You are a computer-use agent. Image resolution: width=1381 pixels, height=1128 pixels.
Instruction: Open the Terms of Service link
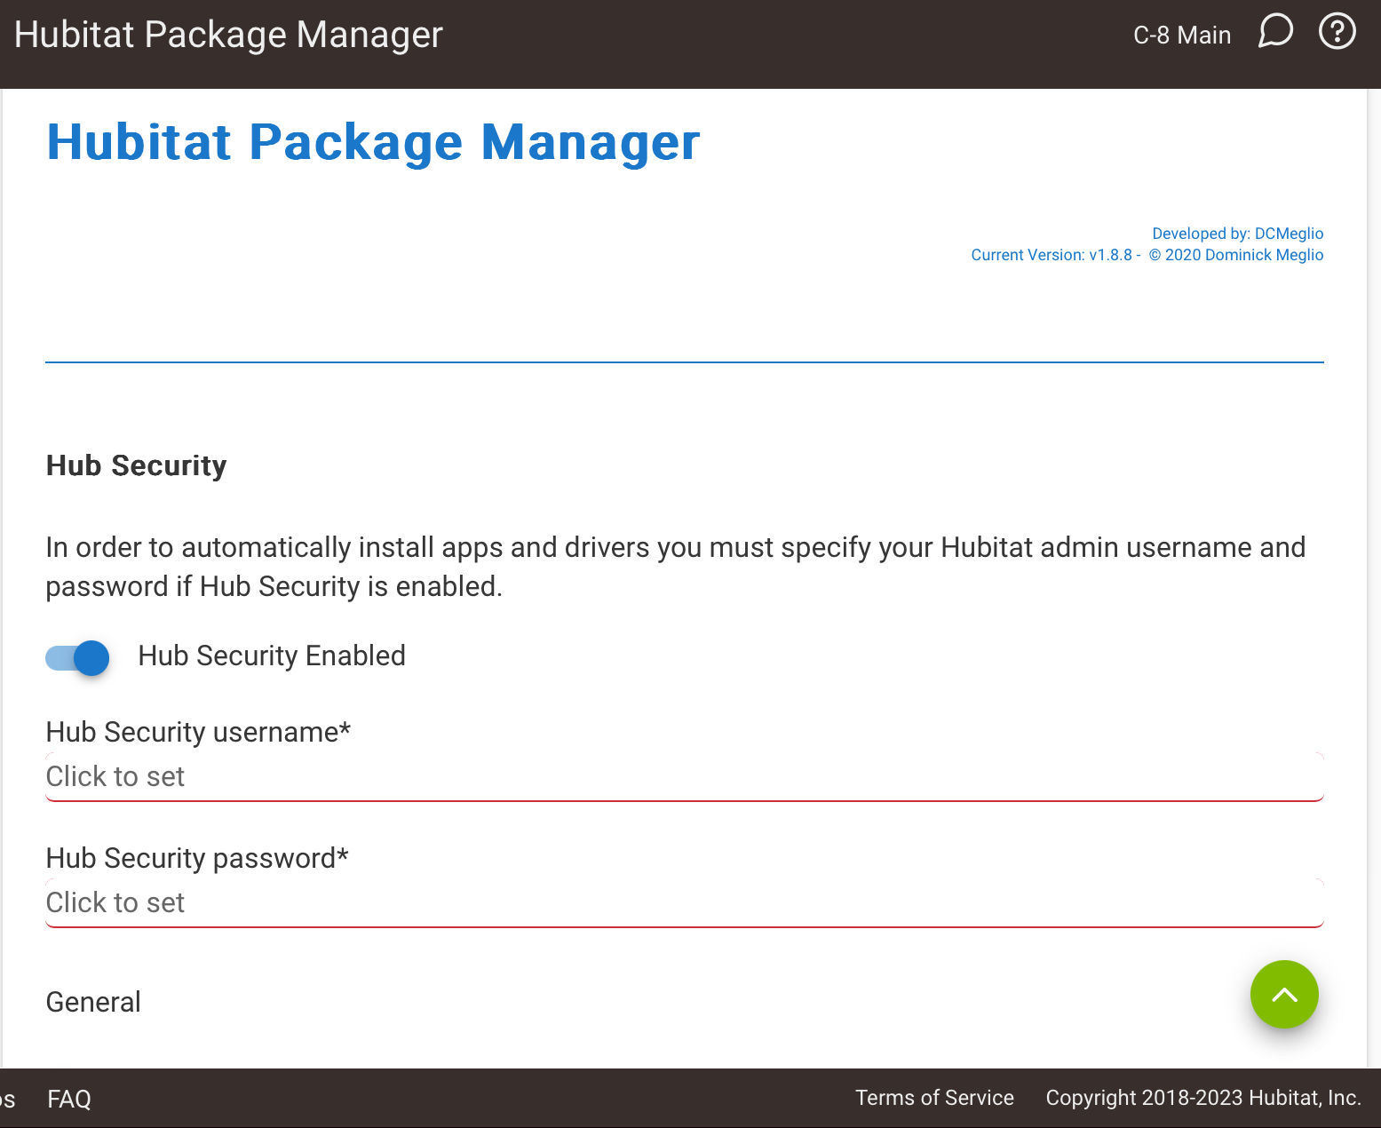934,1098
